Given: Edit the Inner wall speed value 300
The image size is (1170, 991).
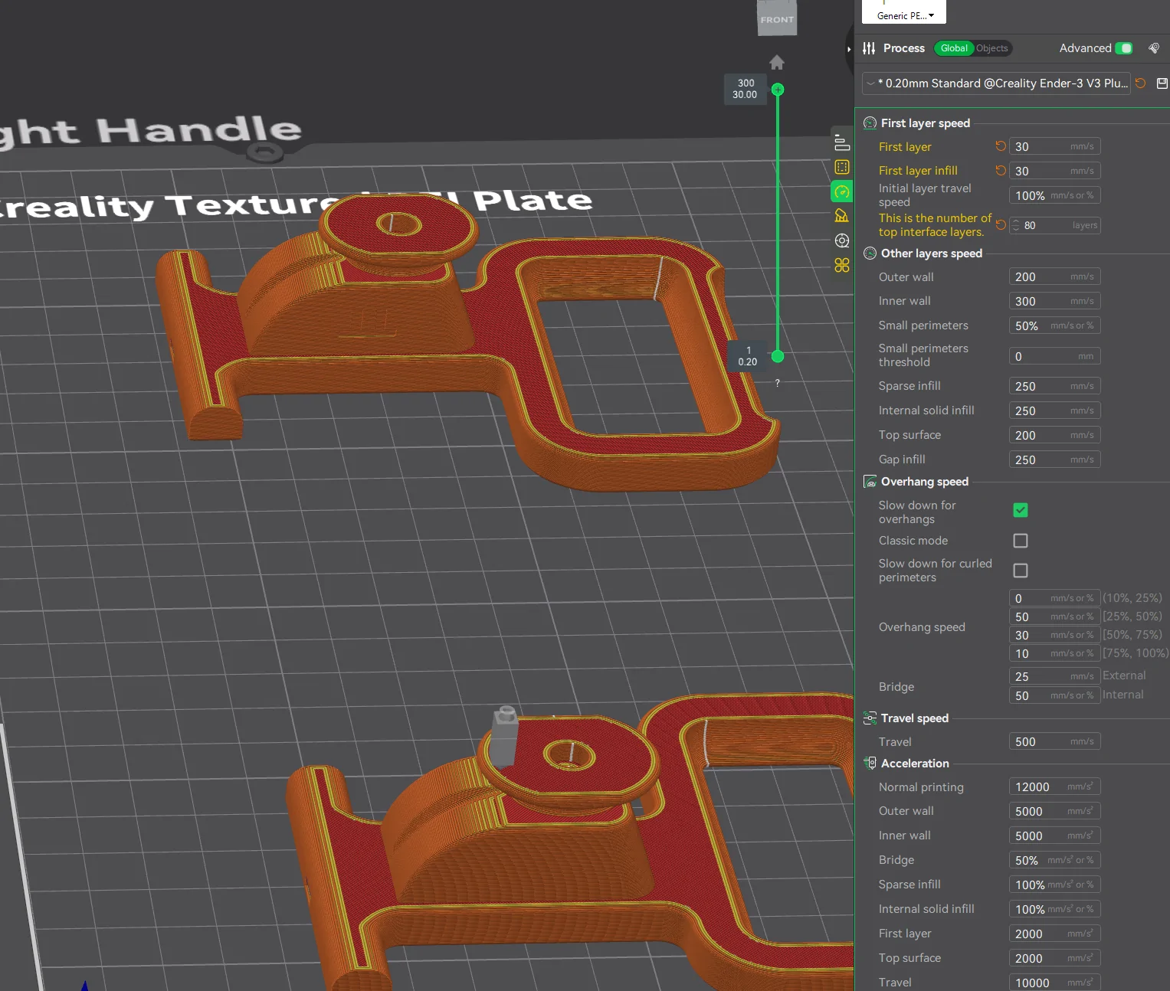Looking at the screenshot, I should (1054, 301).
